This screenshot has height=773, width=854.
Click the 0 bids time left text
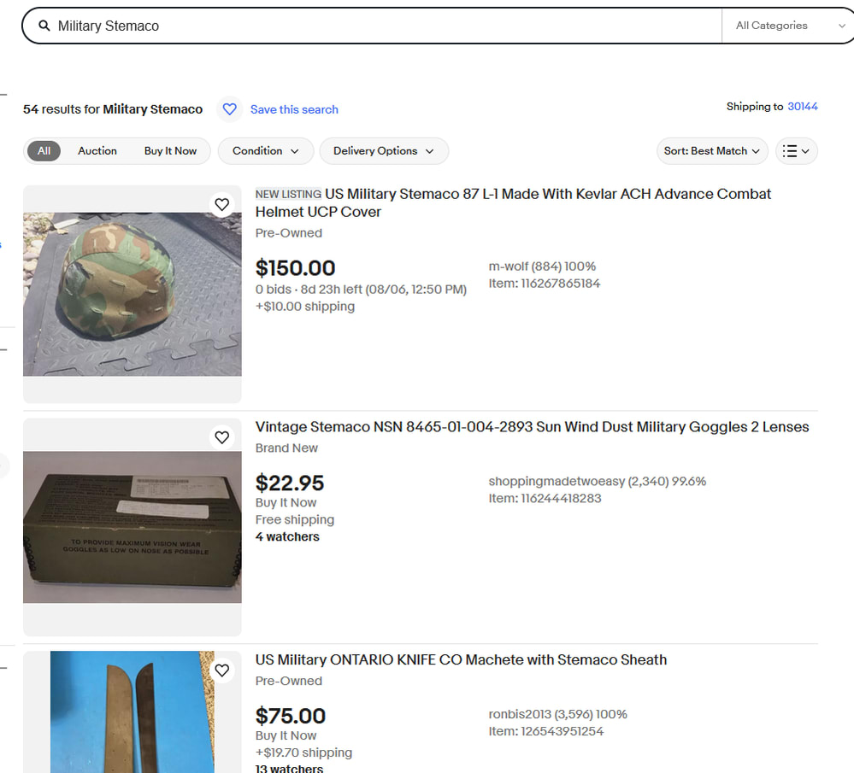point(361,290)
